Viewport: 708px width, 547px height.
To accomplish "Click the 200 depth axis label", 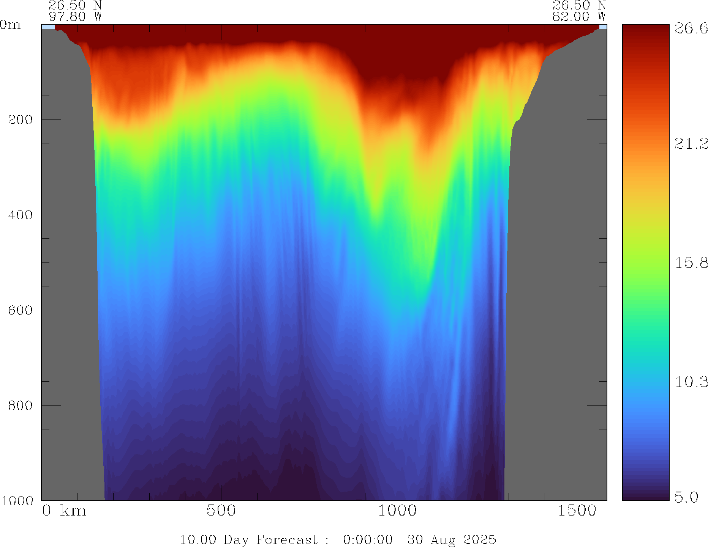I will point(20,120).
